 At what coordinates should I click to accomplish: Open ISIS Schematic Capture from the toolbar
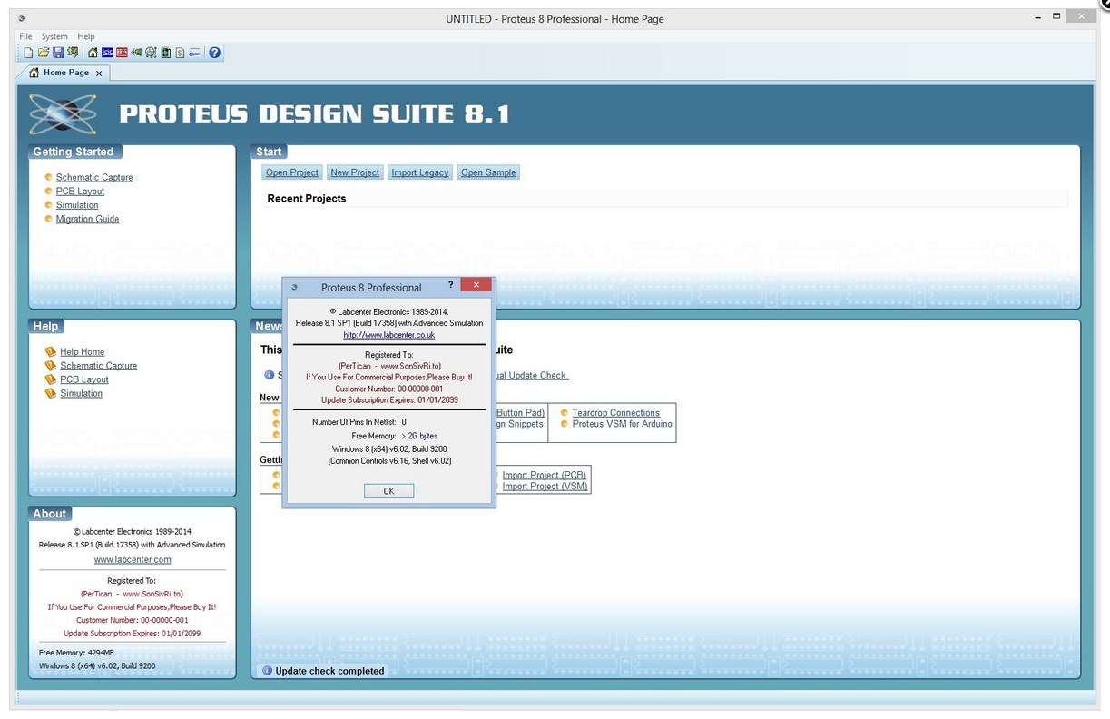[x=107, y=53]
